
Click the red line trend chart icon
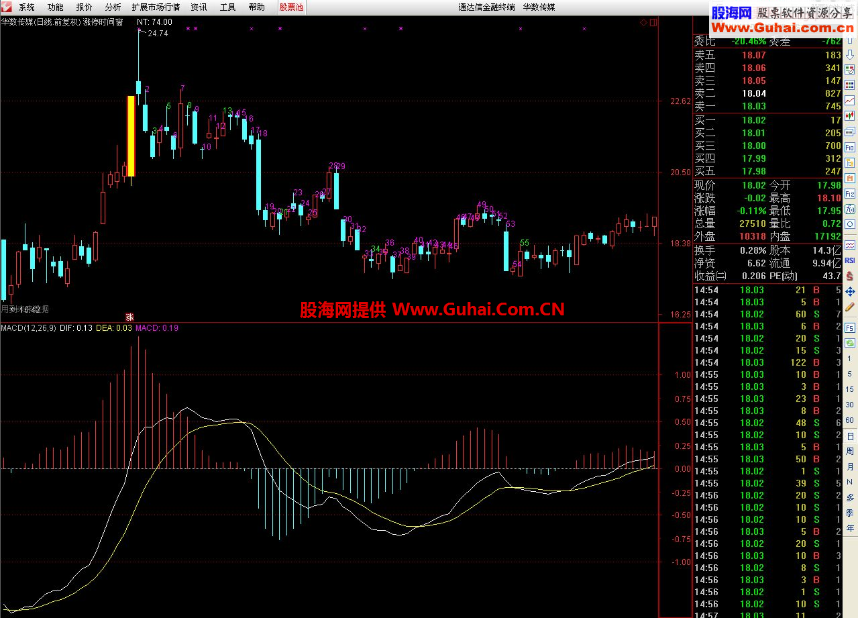tap(850, 101)
